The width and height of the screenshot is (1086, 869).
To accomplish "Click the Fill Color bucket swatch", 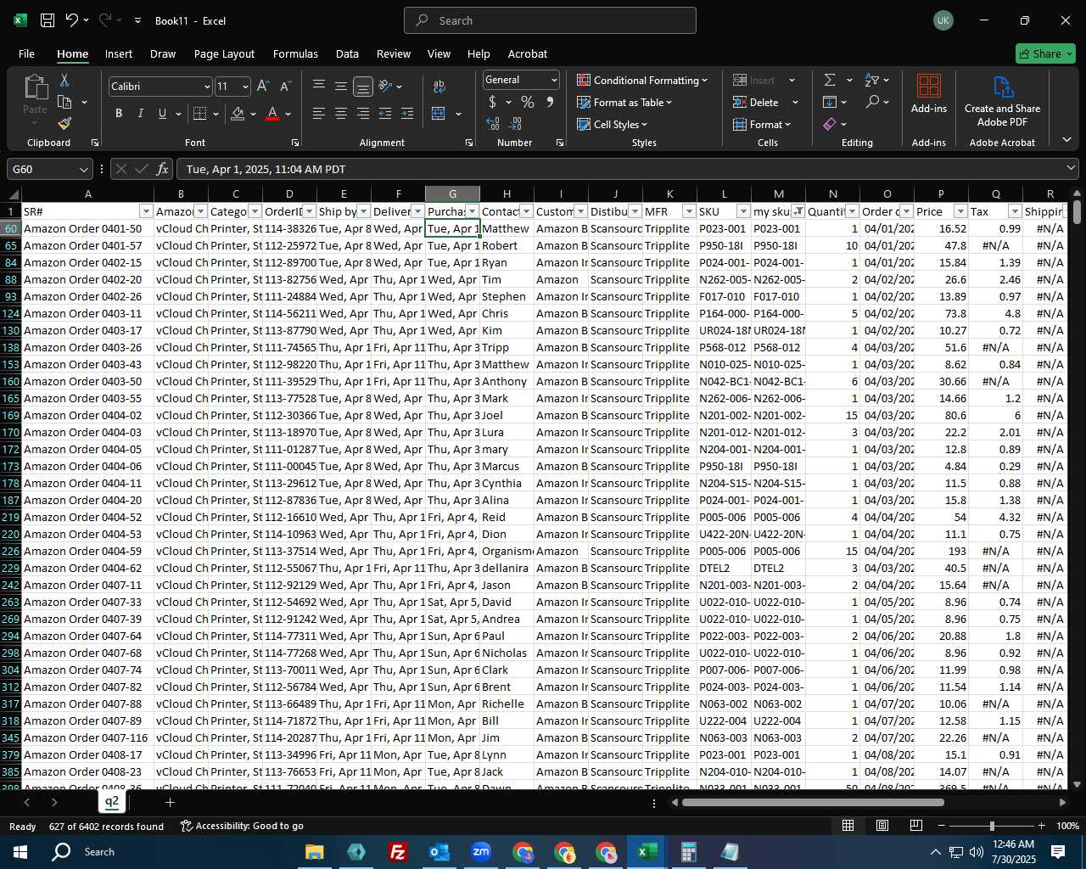I will click(x=238, y=114).
